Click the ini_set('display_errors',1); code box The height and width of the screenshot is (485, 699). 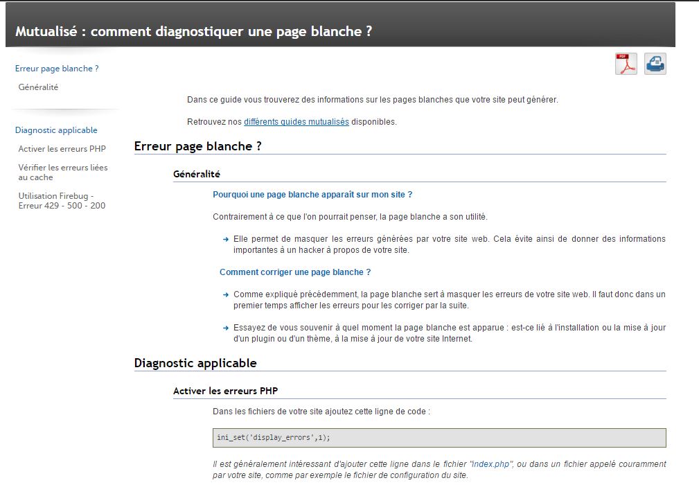click(439, 438)
